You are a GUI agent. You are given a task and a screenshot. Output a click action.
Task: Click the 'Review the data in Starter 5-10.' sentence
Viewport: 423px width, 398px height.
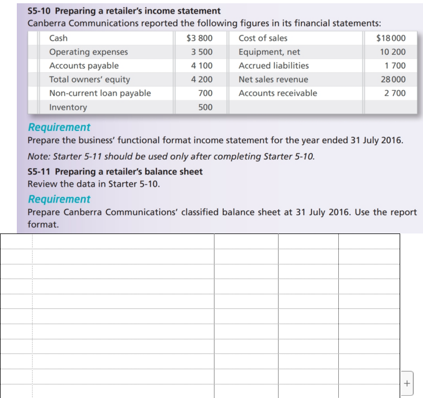[x=93, y=184]
